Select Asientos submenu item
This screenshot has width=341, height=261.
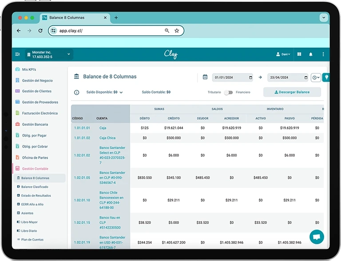pyautogui.click(x=27, y=213)
